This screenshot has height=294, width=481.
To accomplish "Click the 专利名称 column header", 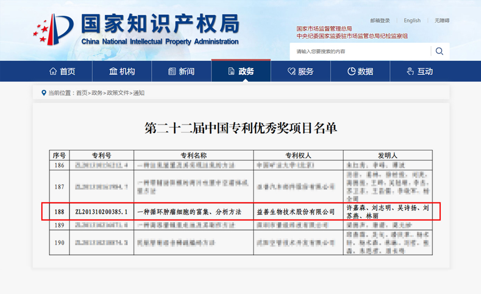I will 193,156.
